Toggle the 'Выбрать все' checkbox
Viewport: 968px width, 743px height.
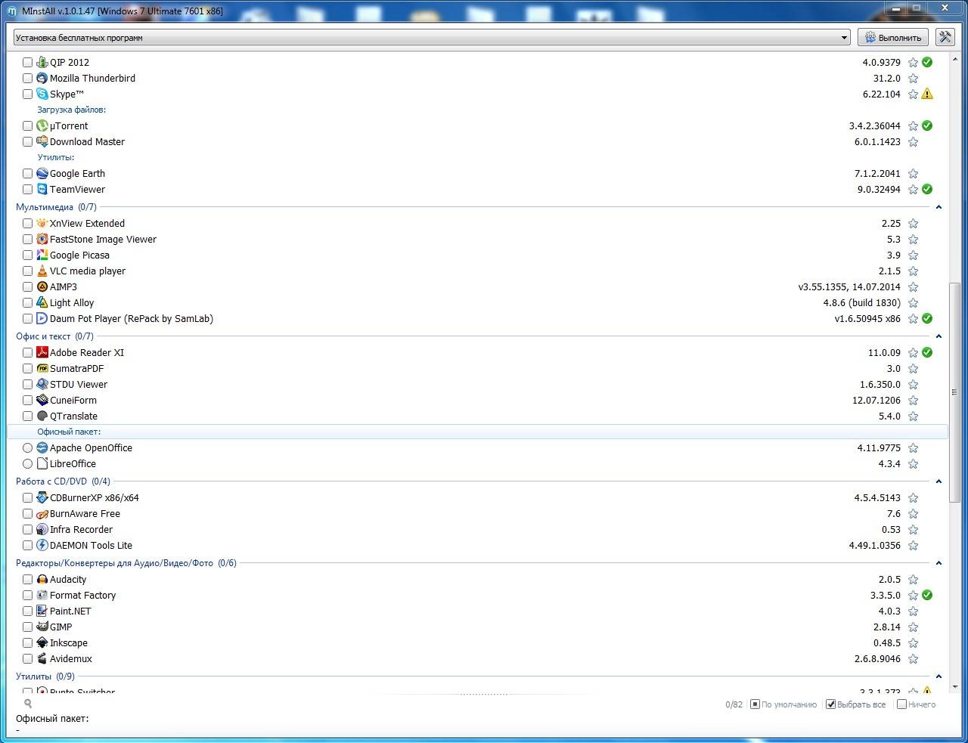(856, 704)
